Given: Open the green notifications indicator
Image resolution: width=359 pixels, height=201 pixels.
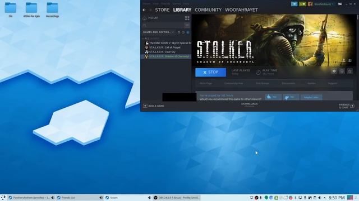Looking at the screenshot, I should point(302,4).
